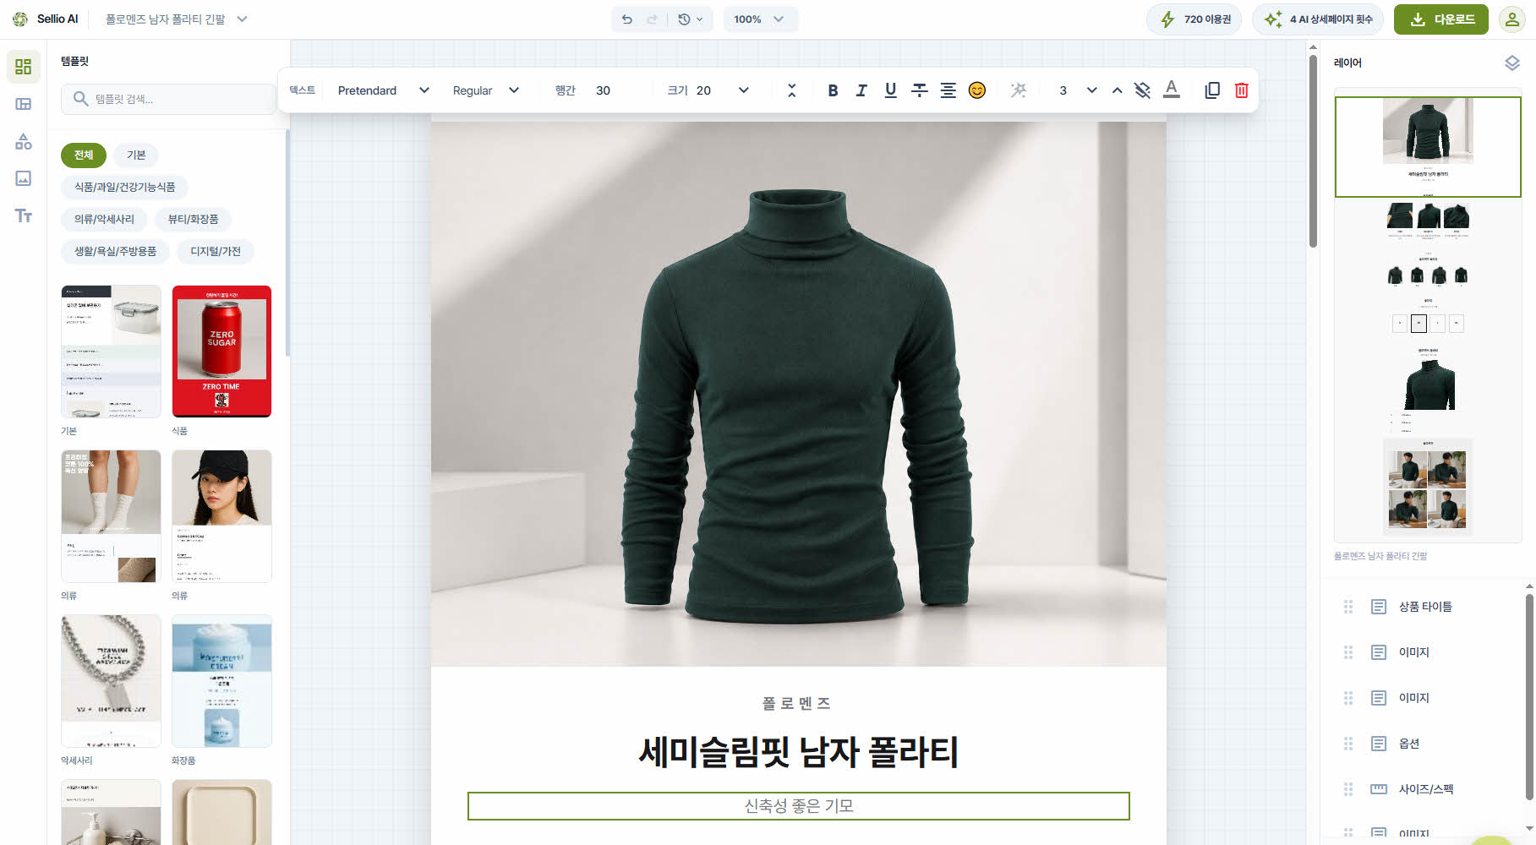Choose the black cap model template
This screenshot has width=1536, height=845.
coord(221,515)
